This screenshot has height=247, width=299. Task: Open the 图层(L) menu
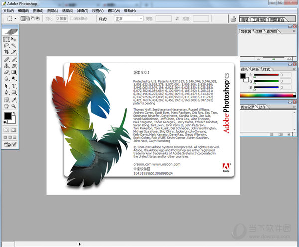(53, 11)
